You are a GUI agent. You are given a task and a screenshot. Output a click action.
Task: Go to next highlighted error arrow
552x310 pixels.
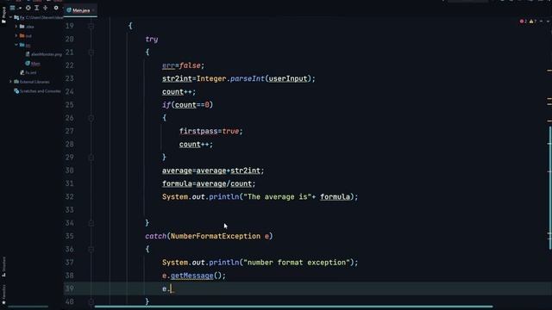point(549,22)
